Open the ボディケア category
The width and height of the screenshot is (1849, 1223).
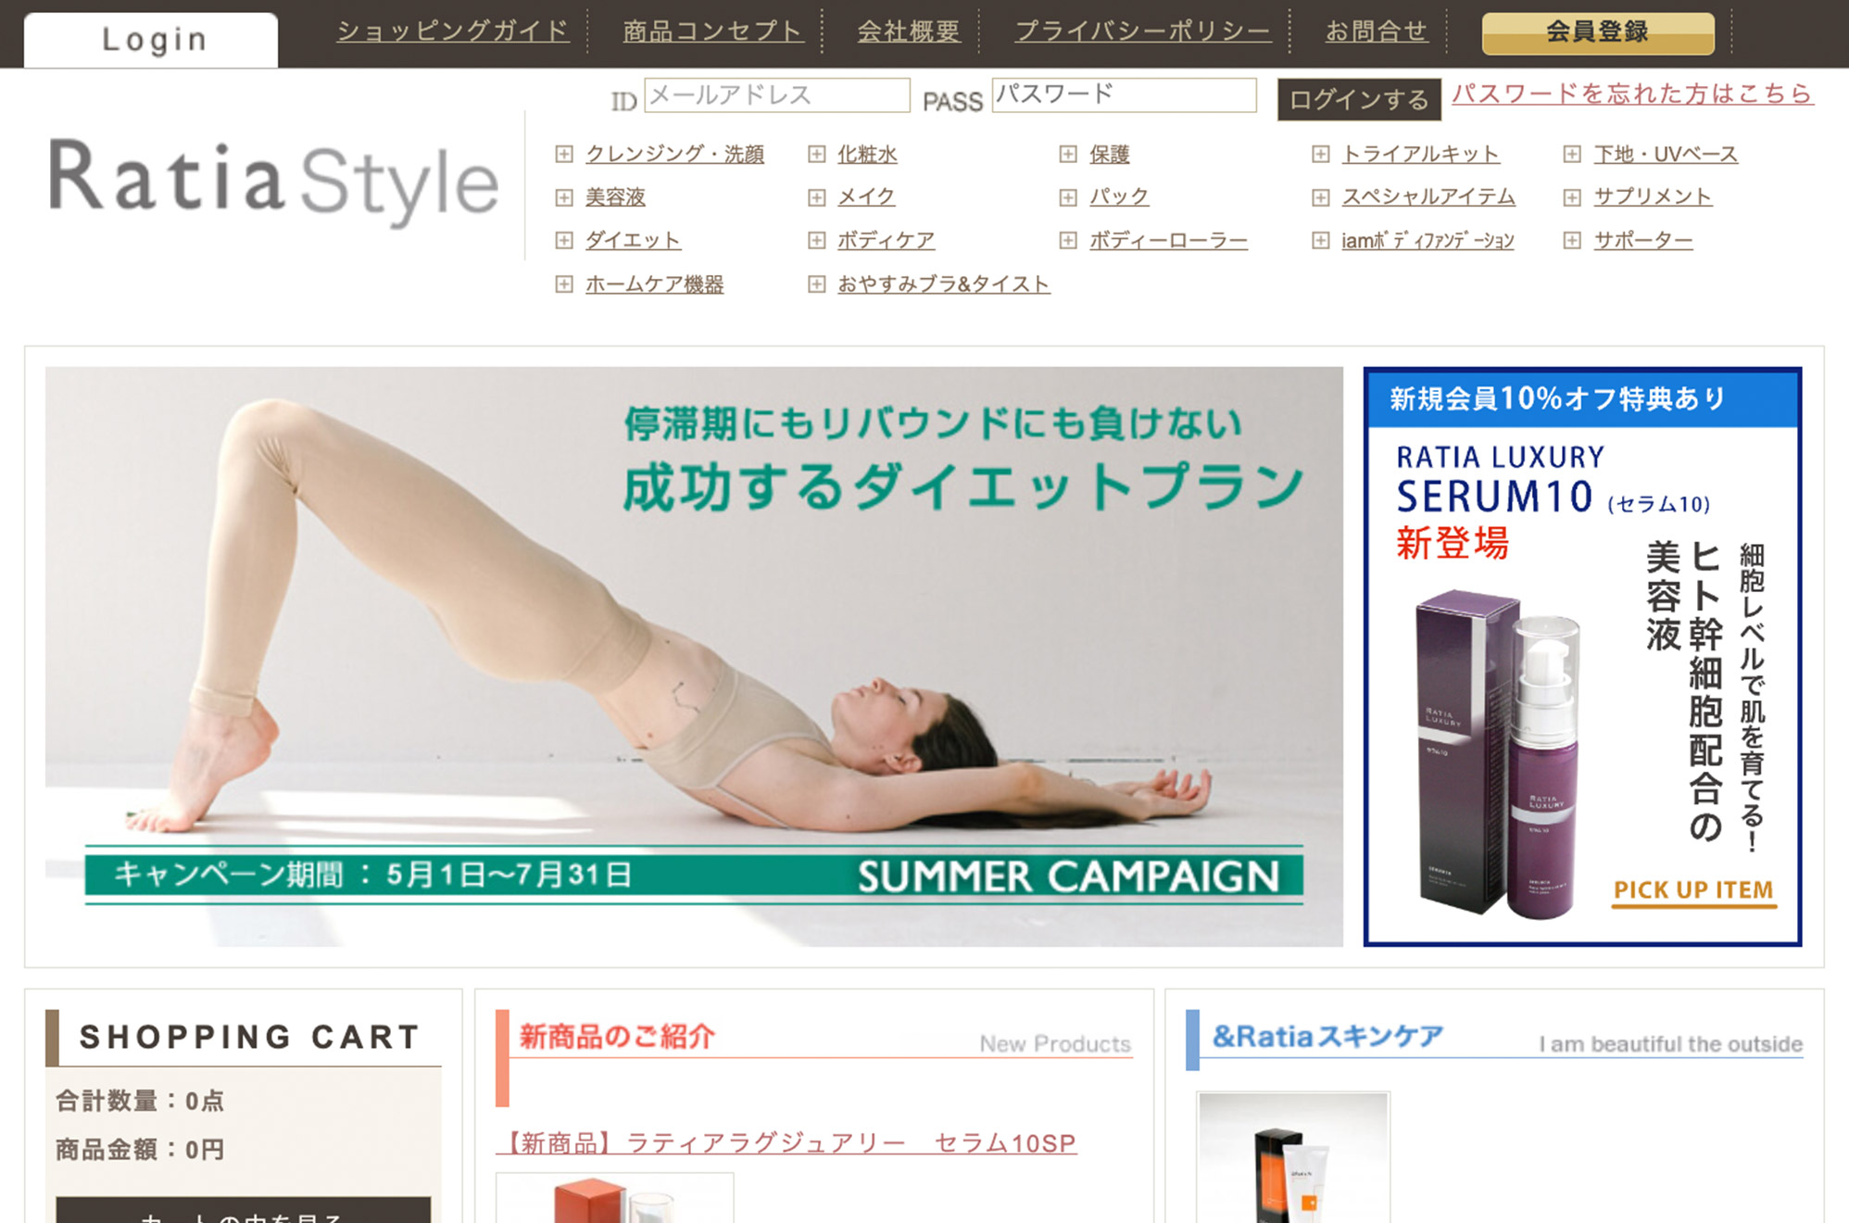click(886, 241)
